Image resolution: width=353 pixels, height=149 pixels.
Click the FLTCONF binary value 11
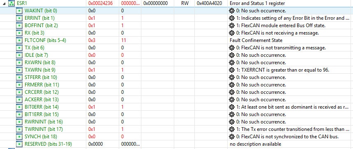(x=123, y=40)
